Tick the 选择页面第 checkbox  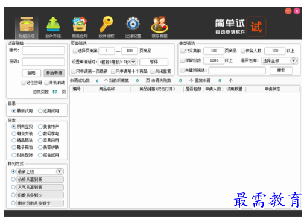click(x=75, y=51)
